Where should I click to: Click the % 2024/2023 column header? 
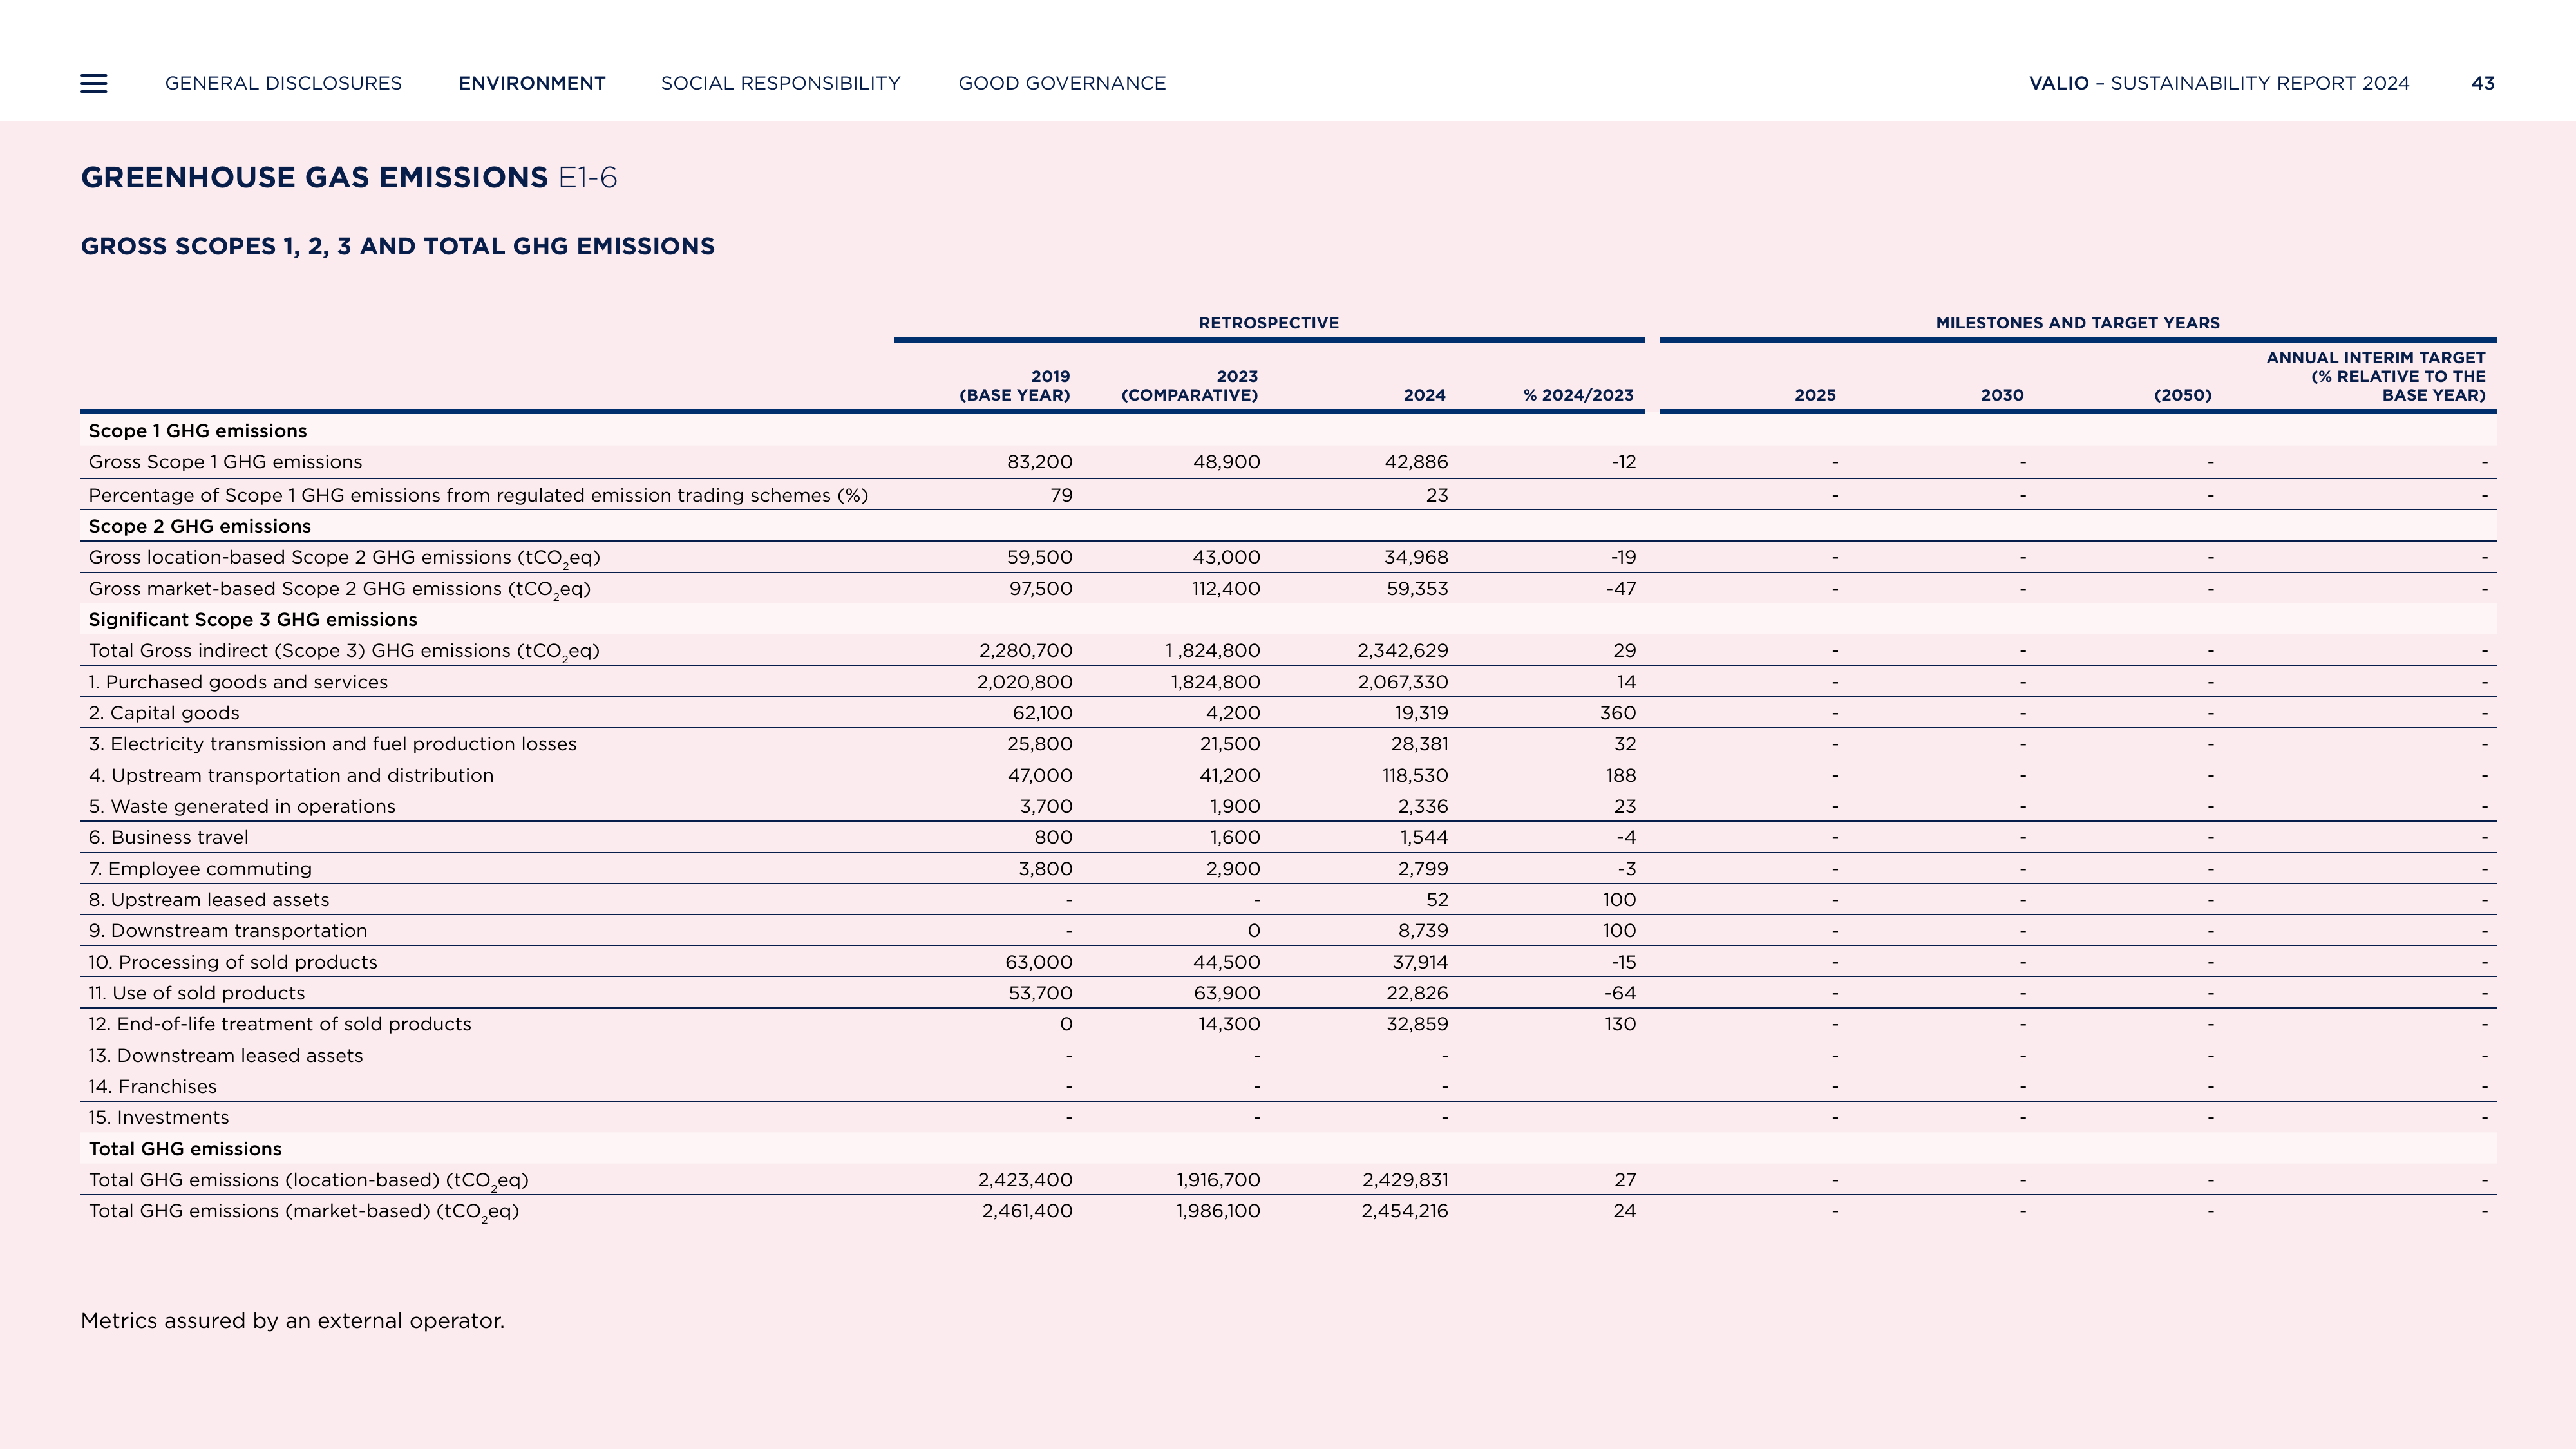1578,395
